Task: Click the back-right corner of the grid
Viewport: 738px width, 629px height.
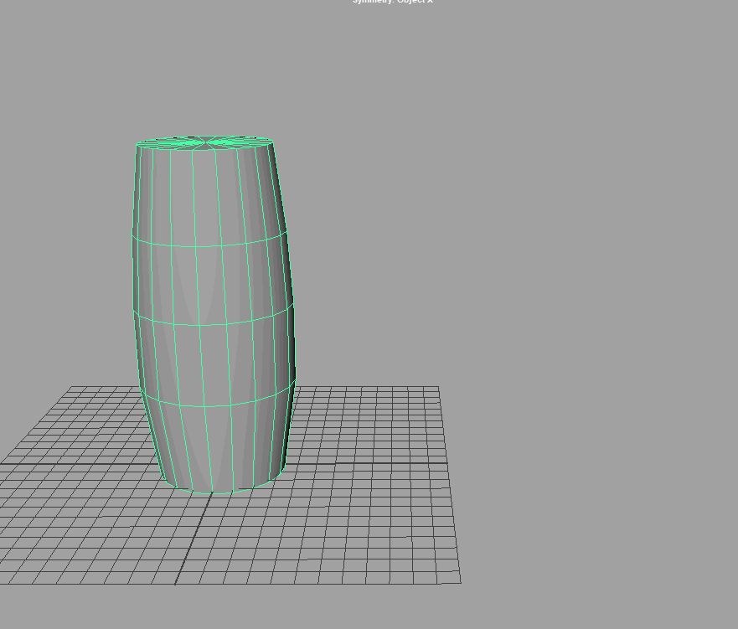Action: [x=438, y=387]
